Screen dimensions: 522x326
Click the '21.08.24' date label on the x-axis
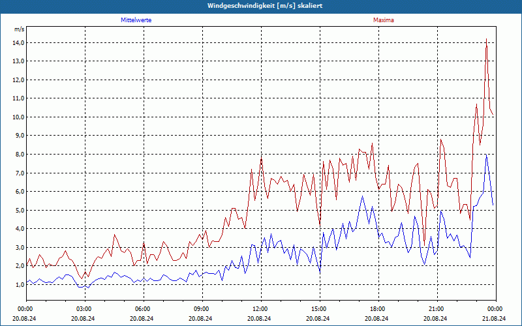494,318
